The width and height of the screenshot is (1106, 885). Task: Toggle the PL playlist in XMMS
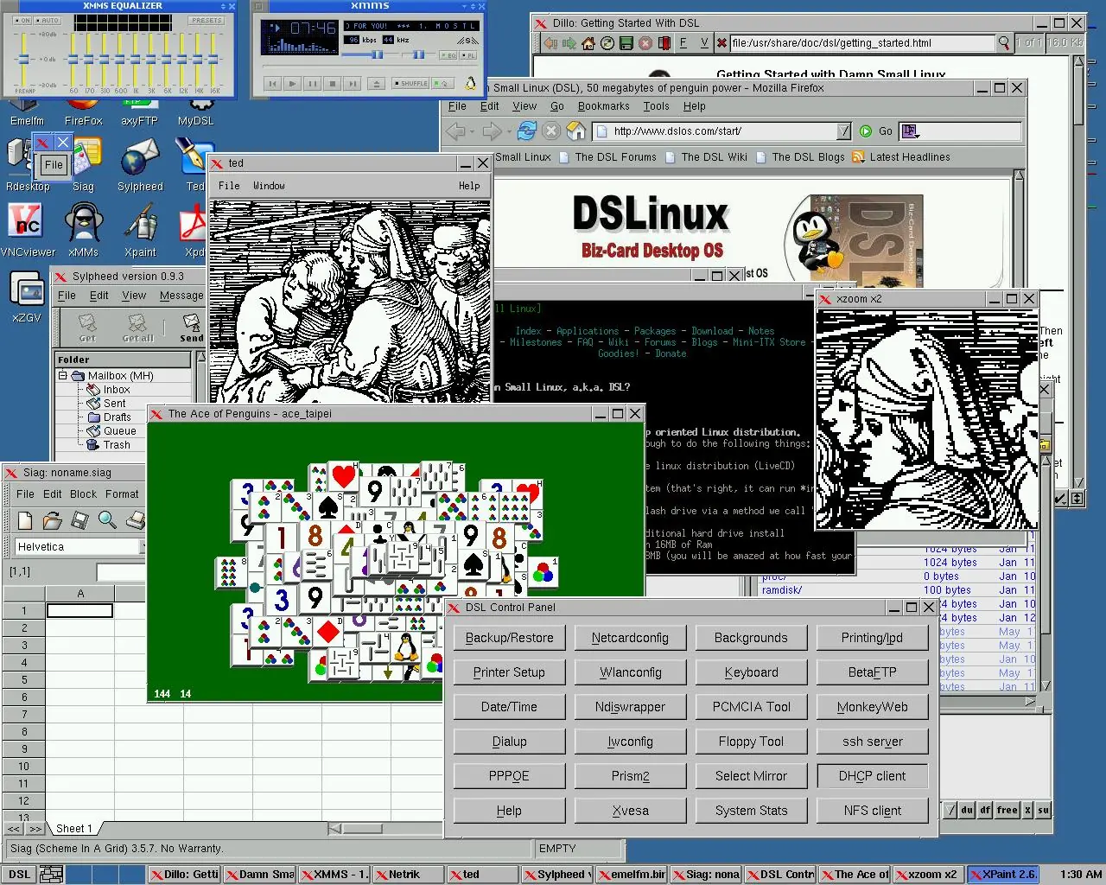coord(470,56)
